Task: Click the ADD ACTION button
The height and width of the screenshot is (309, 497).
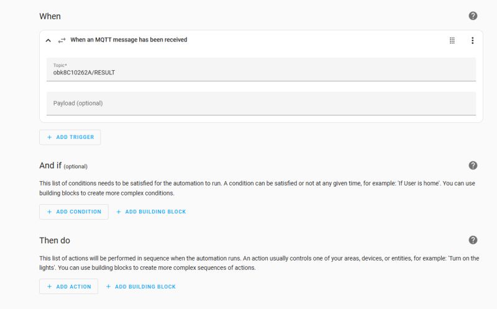Action: (x=68, y=286)
